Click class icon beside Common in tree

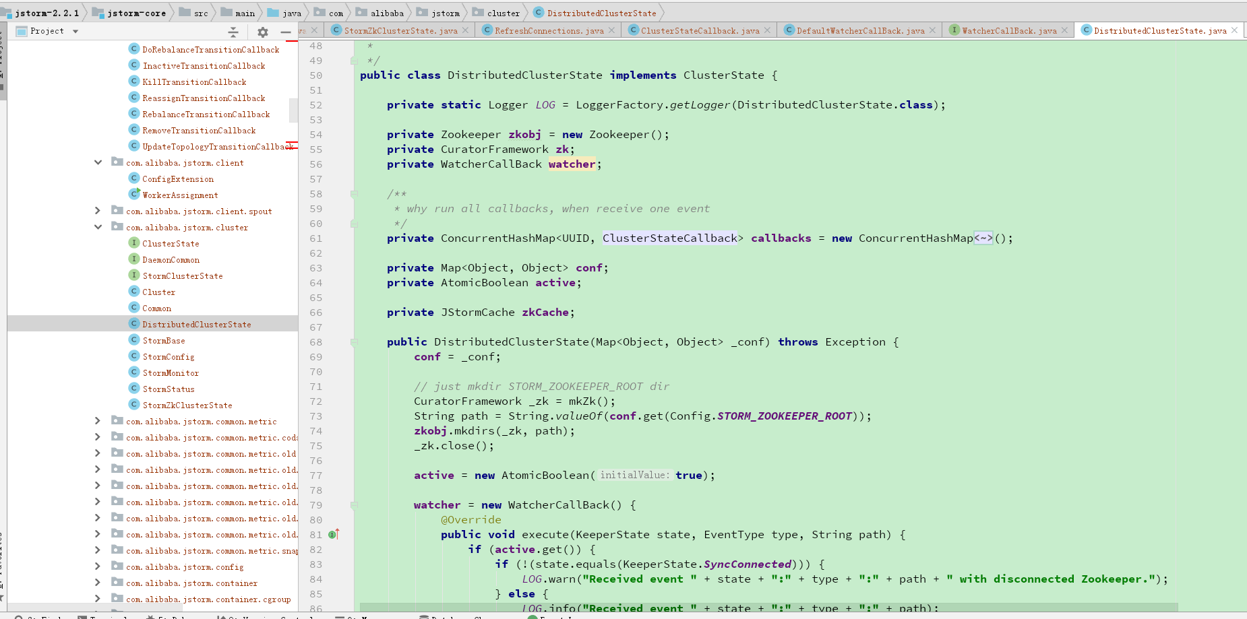[x=134, y=308]
